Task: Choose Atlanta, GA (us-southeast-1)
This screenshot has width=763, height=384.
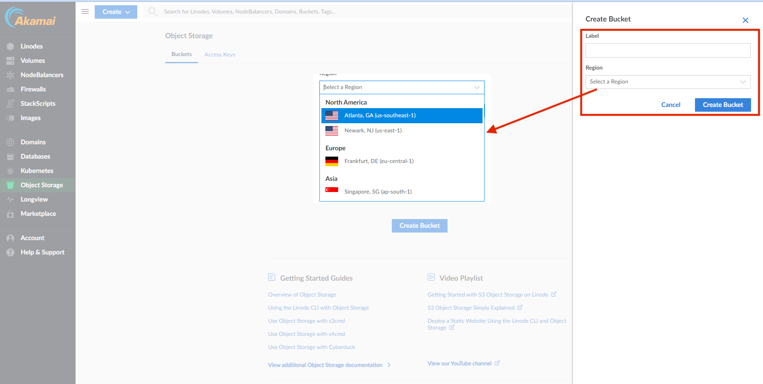Action: point(402,116)
